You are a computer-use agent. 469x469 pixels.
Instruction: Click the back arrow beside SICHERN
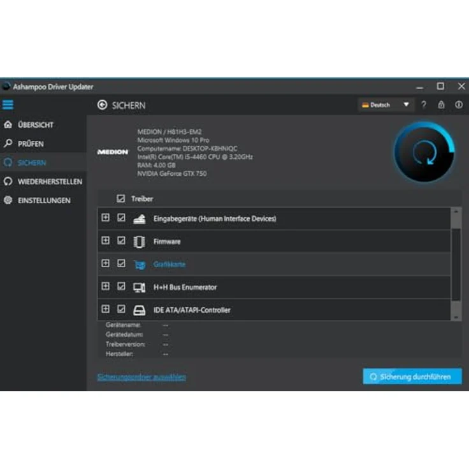click(x=103, y=105)
